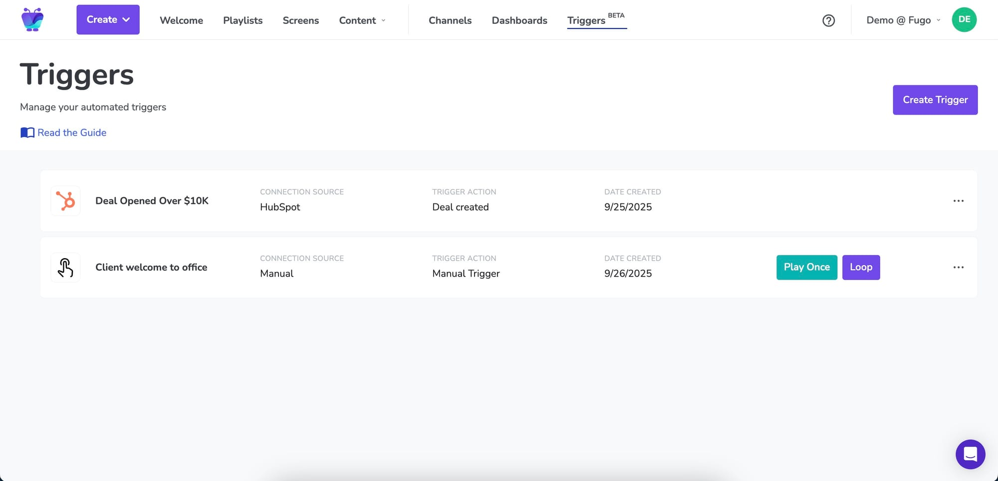Click the book icon beside Read the Guide
This screenshot has width=998, height=481.
(27, 133)
